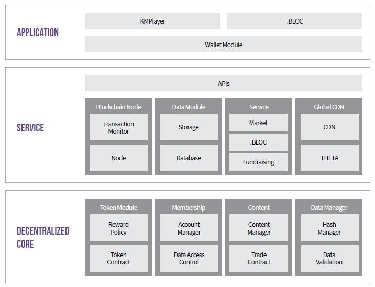This screenshot has height=287, width=375.
Task: Click the THETA box
Action: click(x=329, y=158)
